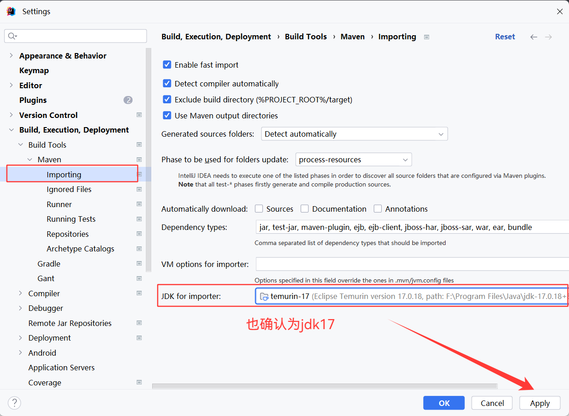Image resolution: width=569 pixels, height=416 pixels.
Task: Click project-level icon beside Running Tests
Action: coord(139,219)
